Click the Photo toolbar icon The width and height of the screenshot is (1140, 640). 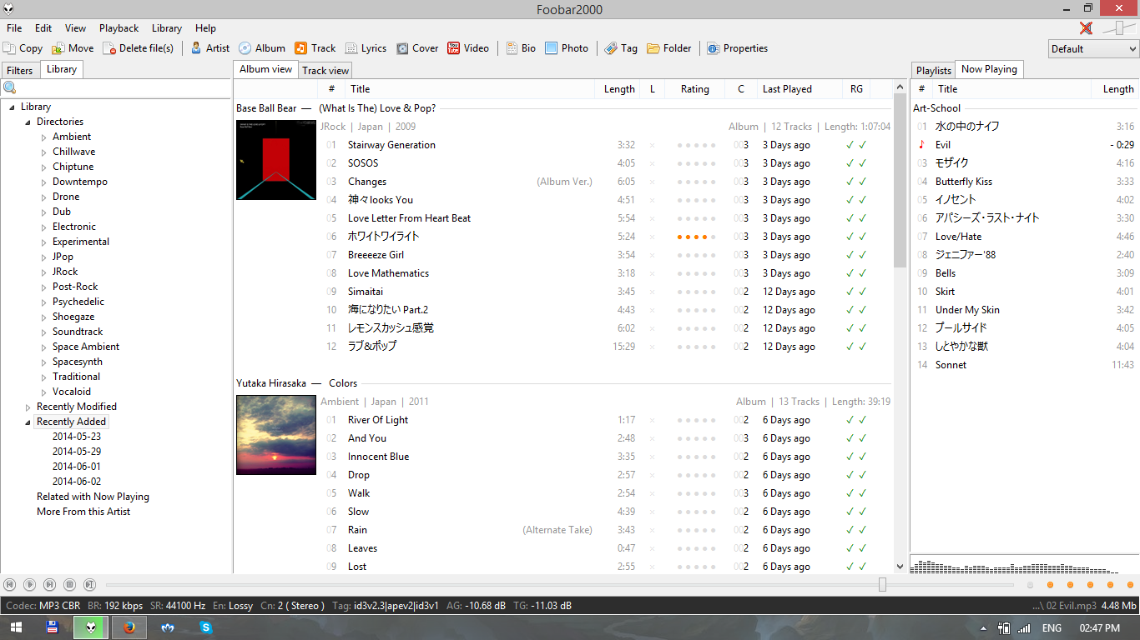point(552,48)
